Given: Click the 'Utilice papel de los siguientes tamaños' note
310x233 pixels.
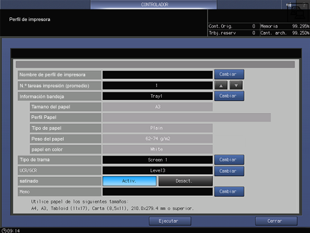Looking at the screenshot, I should (x=80, y=202).
